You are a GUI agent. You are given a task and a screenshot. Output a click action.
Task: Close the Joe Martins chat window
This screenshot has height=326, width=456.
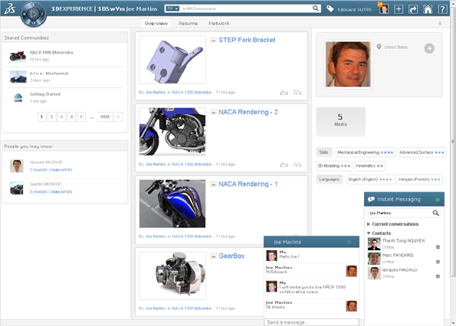349,242
